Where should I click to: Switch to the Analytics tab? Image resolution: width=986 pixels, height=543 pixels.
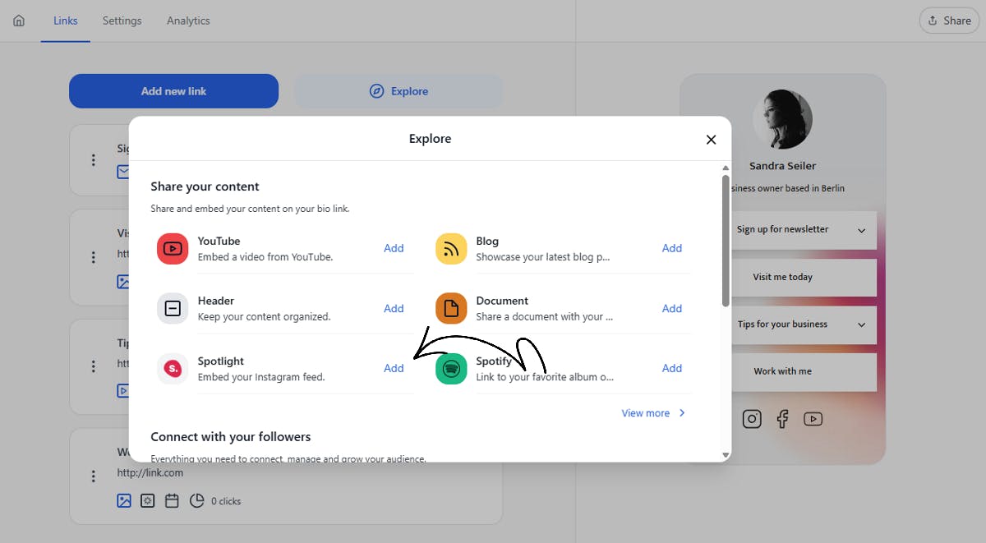187,21
